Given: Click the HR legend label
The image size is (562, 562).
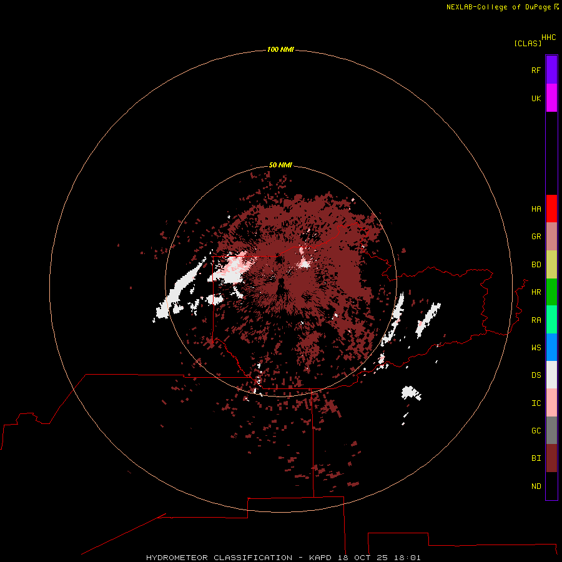Looking at the screenshot, I should click(x=536, y=292).
